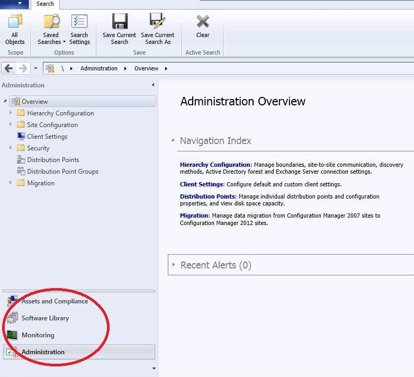This screenshot has height=377, width=414.
Task: Open the application menu dropdown button
Action: tap(14, 4)
